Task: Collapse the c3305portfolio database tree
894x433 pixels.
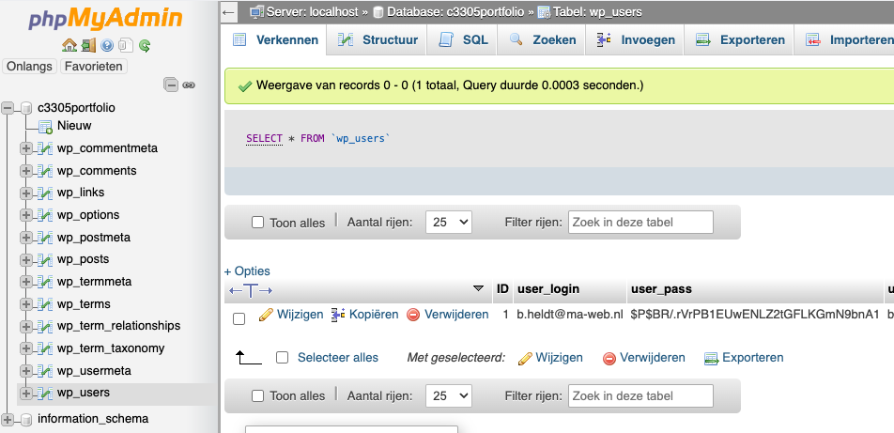Action: [x=8, y=108]
